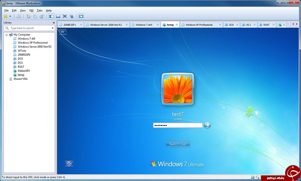
Task: Switch to the DC1 tab
Action: click(248, 25)
